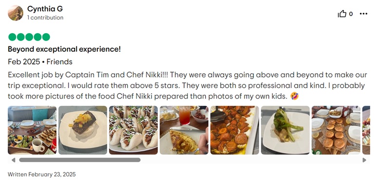Viewport: 379px width, 182px height.
Task: View the seared fish with mango salsa photo
Action: point(83,130)
